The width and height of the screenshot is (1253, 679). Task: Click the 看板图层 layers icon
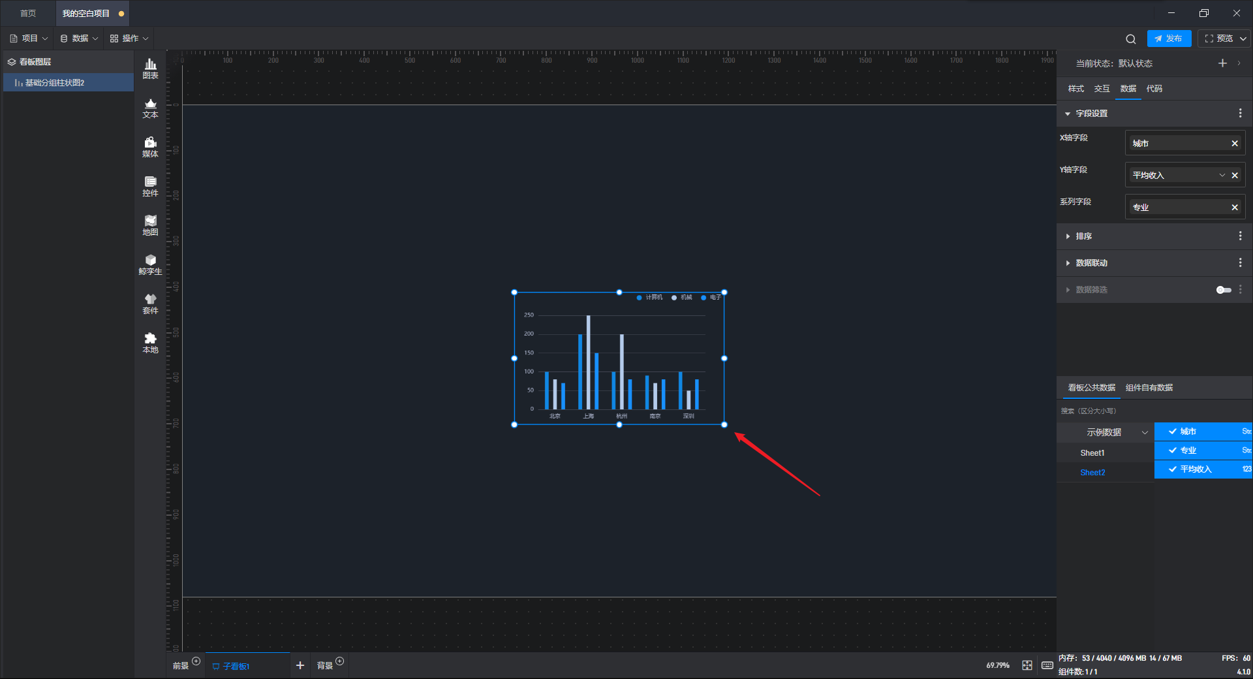12,62
